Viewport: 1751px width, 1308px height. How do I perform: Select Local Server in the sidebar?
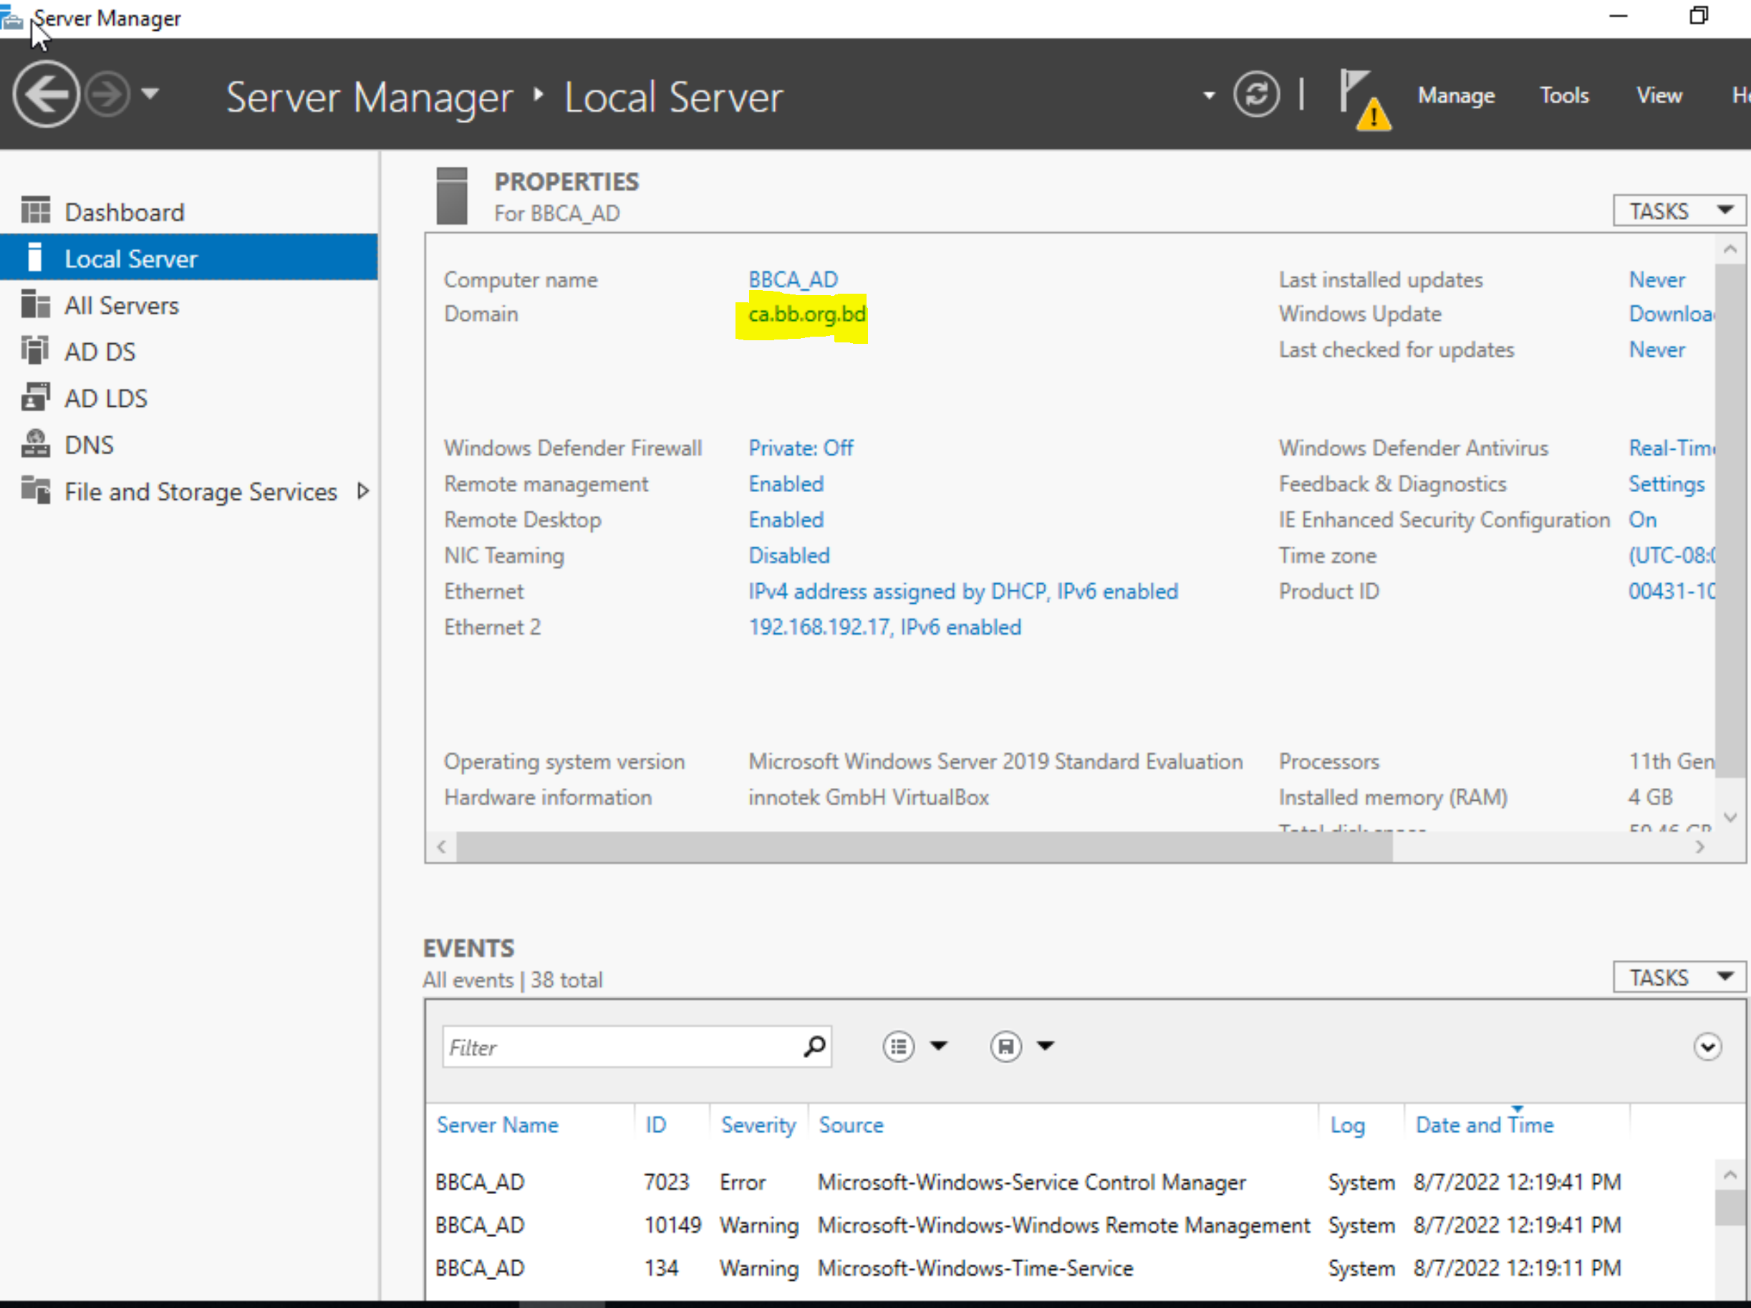click(189, 258)
